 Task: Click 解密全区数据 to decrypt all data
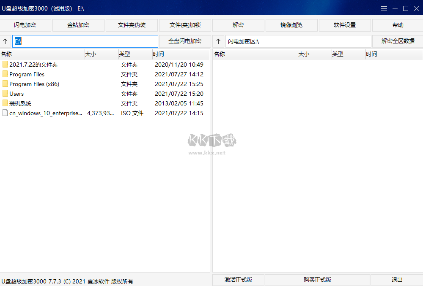point(397,41)
